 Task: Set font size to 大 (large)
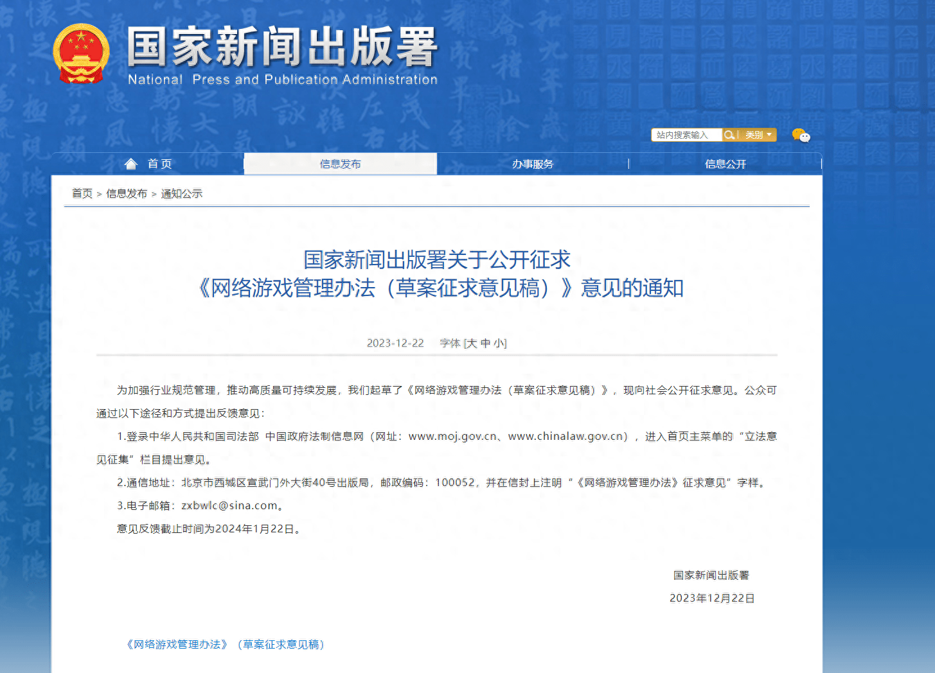pyautogui.click(x=472, y=344)
